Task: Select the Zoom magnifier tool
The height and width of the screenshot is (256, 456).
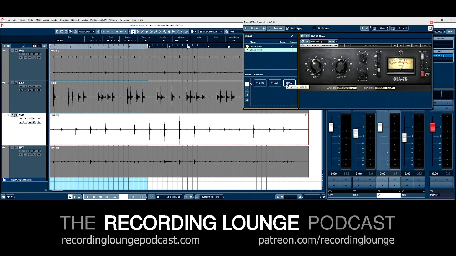Action: 164,32
